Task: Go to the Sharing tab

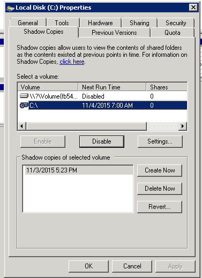Action: pyautogui.click(x=139, y=23)
